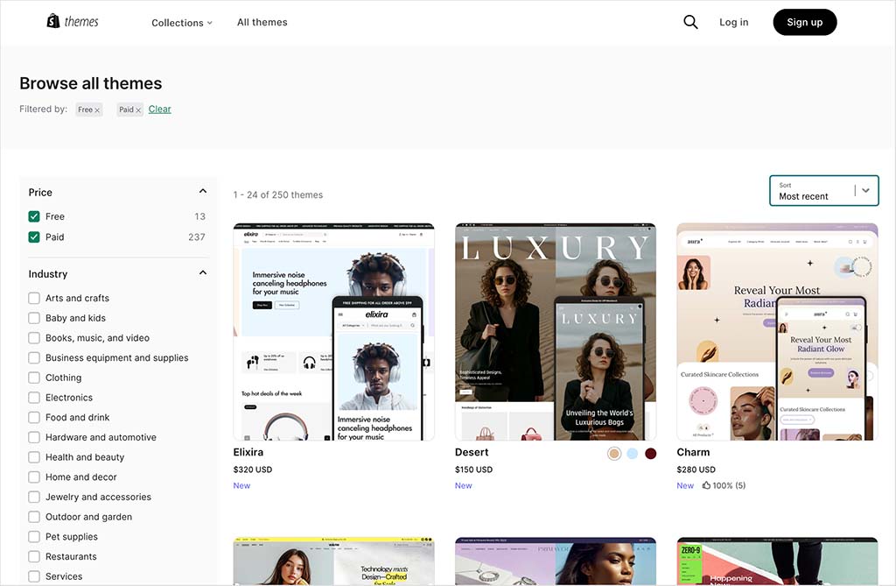The height and width of the screenshot is (586, 896).
Task: Open the Sort Most recent dropdown
Action: [824, 191]
